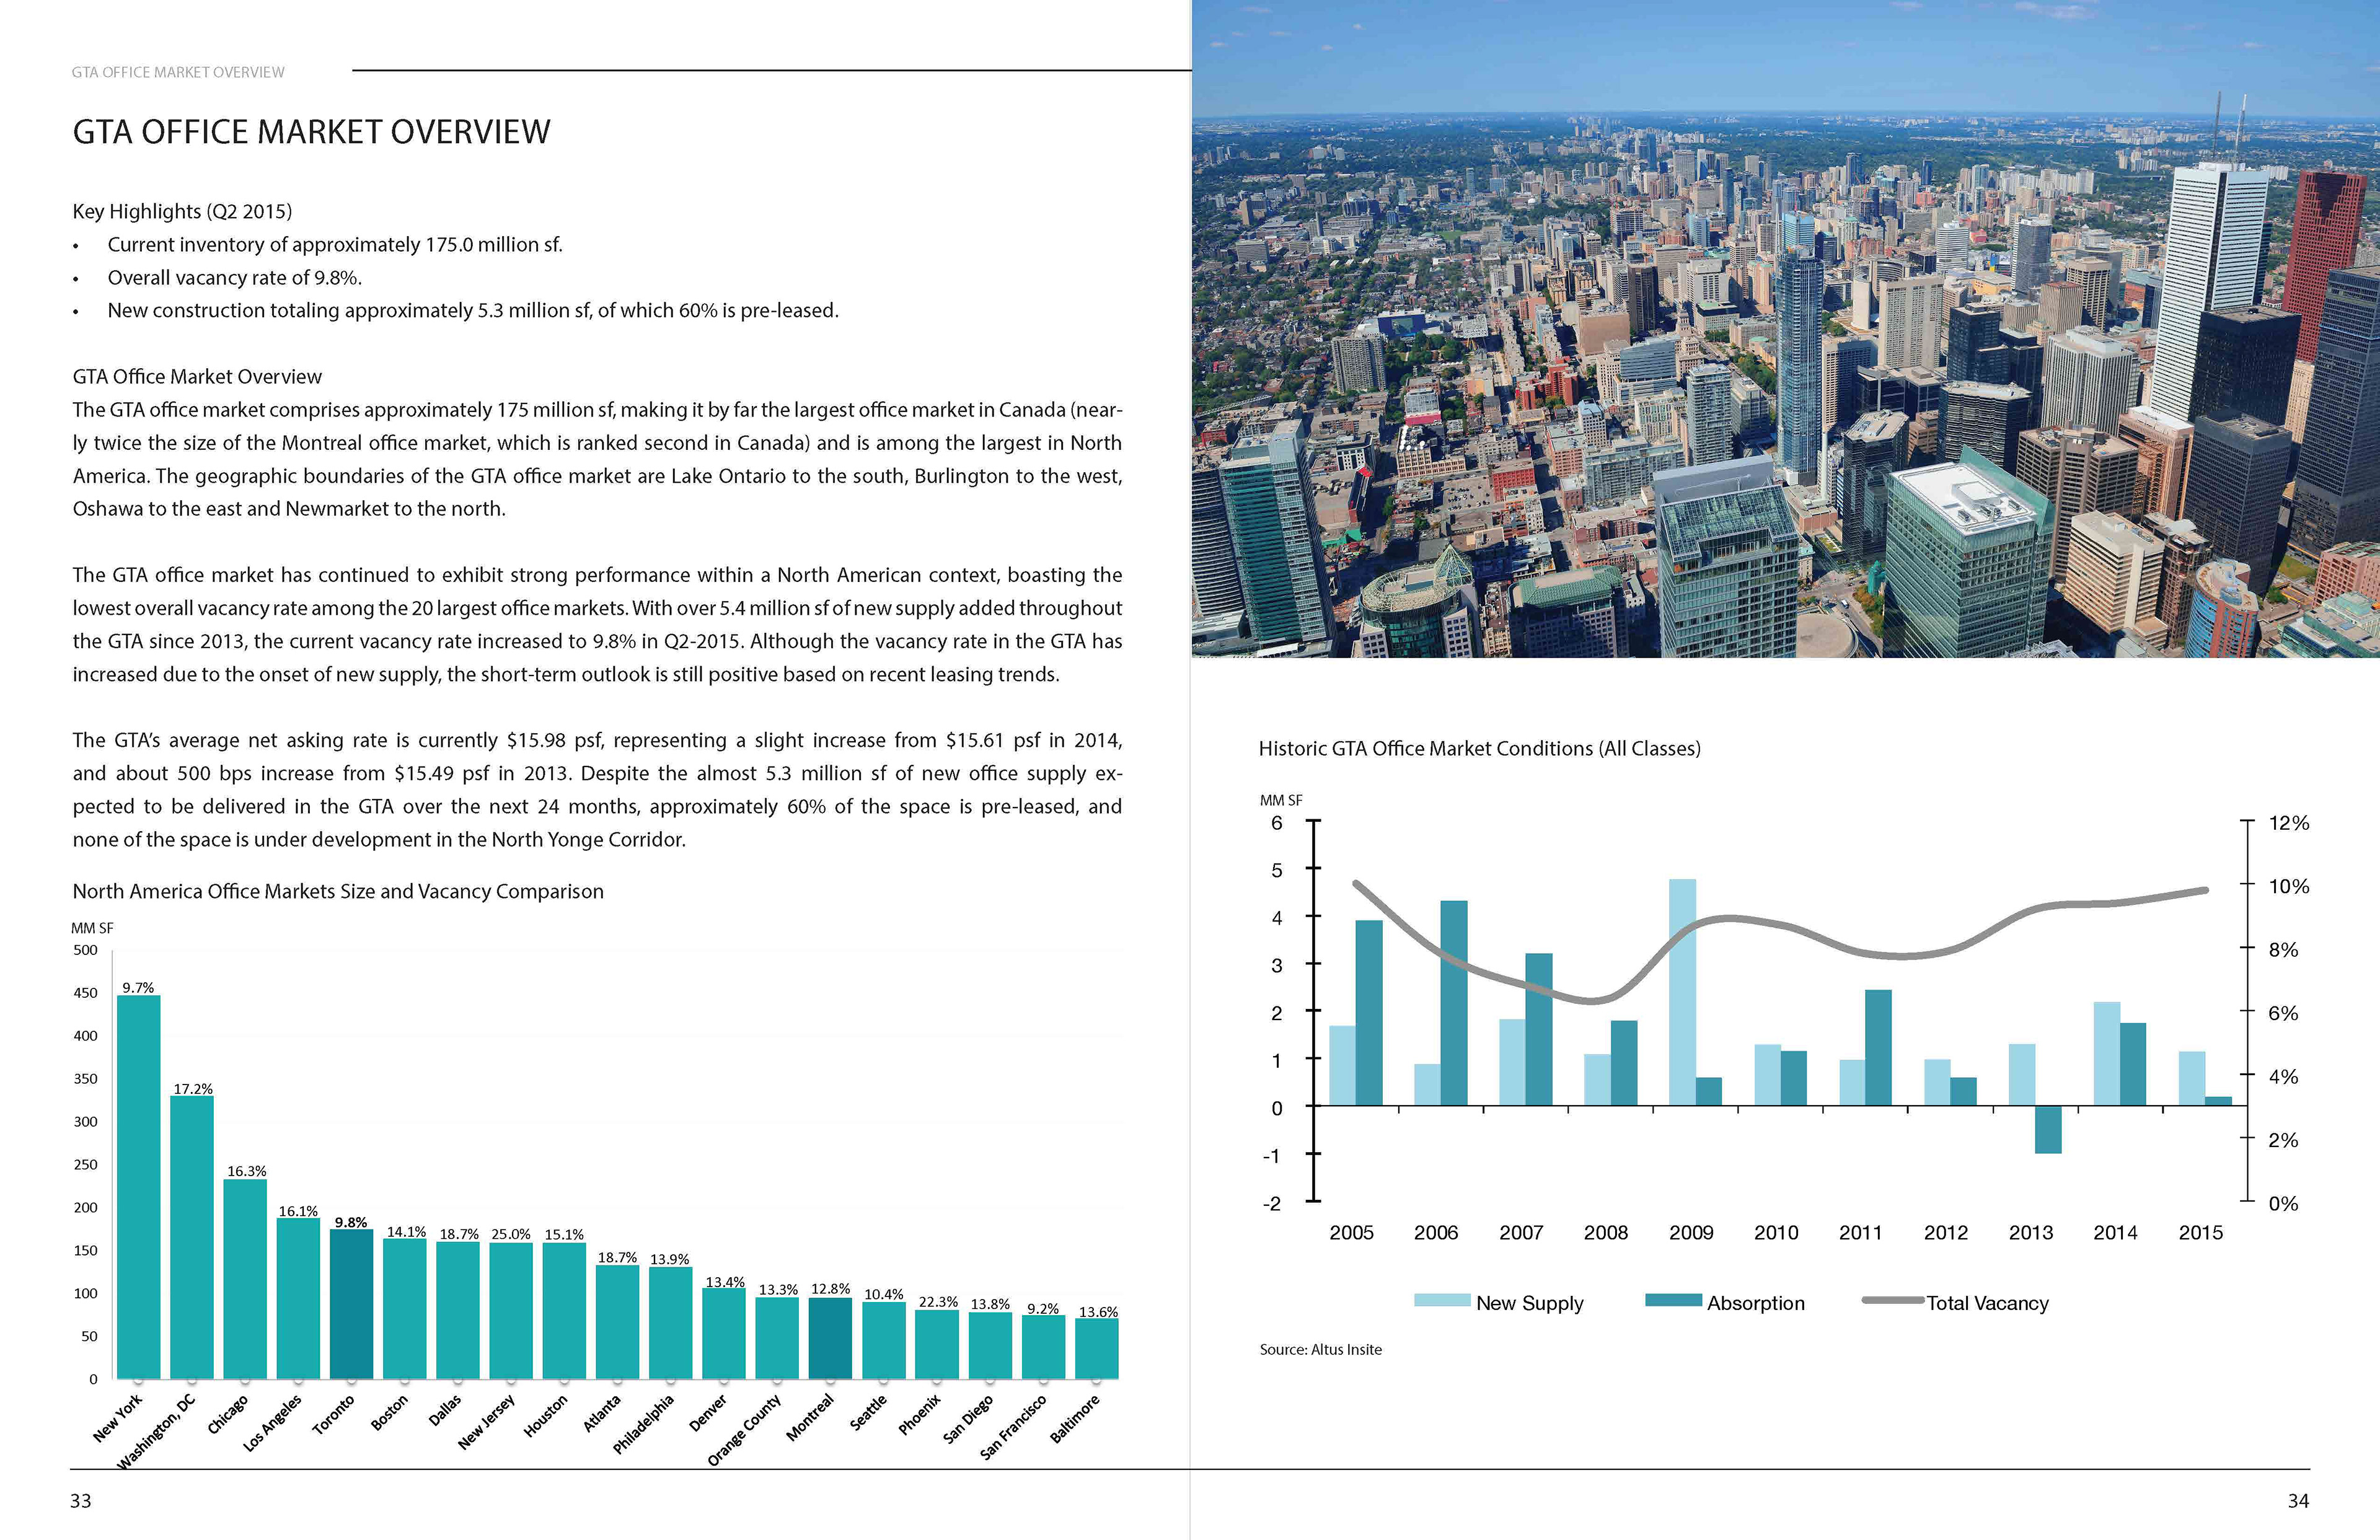Click the Total Vacancy legend line
Viewport: 2380px width, 1540px height.
click(x=1892, y=1301)
